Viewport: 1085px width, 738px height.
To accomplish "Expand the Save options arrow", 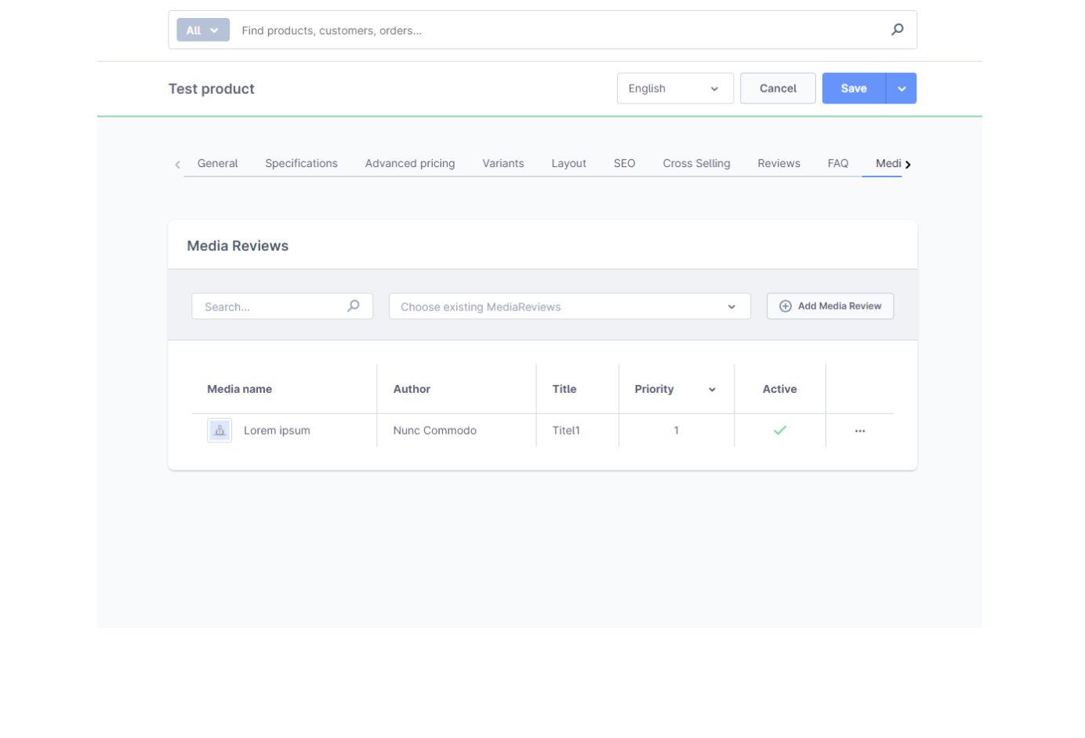I will [902, 89].
